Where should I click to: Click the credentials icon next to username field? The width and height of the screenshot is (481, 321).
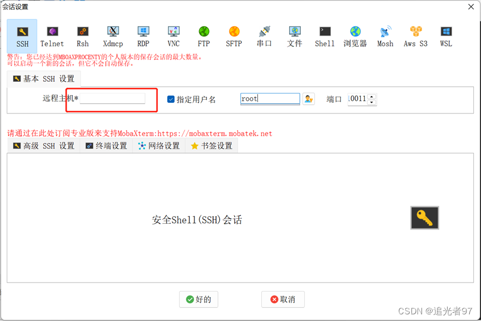pos(308,98)
